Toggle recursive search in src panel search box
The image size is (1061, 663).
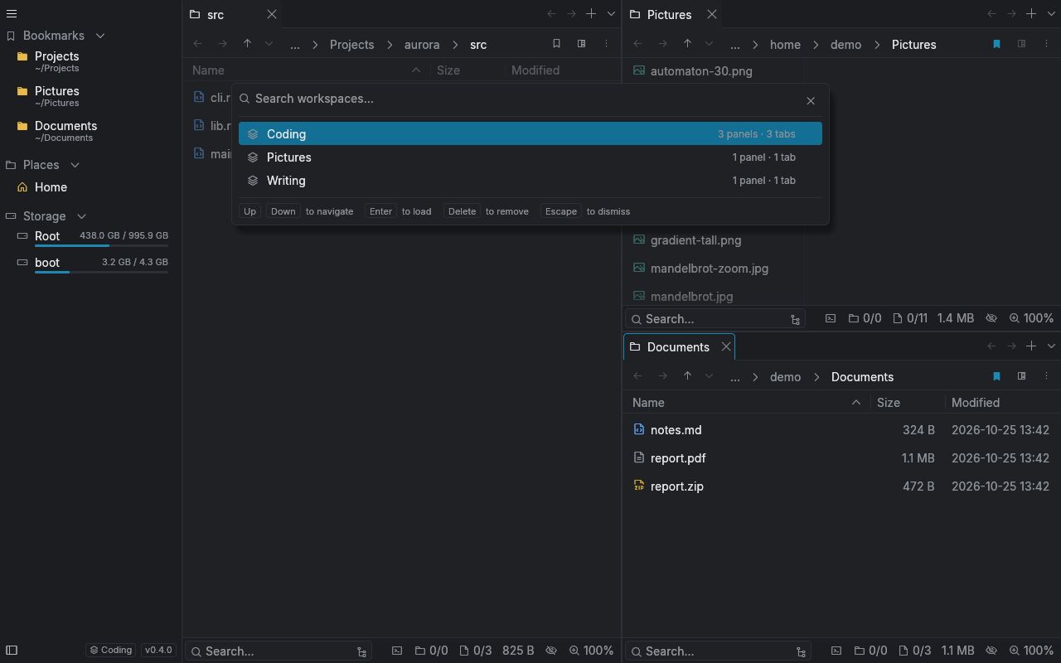coord(361,652)
